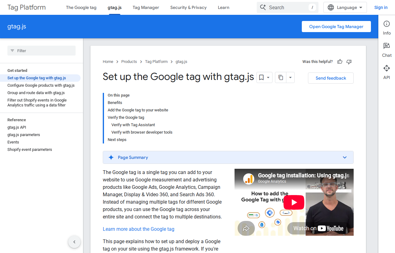395x253 pixels.
Task: Click the video title Google tag installation
Action: click(304, 176)
